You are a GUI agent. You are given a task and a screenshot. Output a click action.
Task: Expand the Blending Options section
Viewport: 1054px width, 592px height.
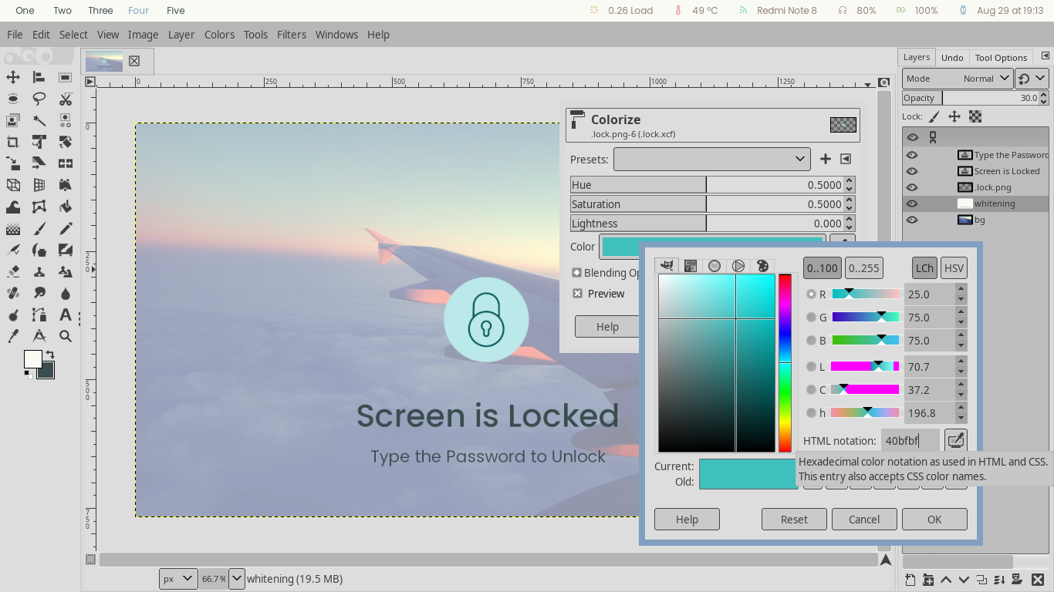(x=576, y=273)
